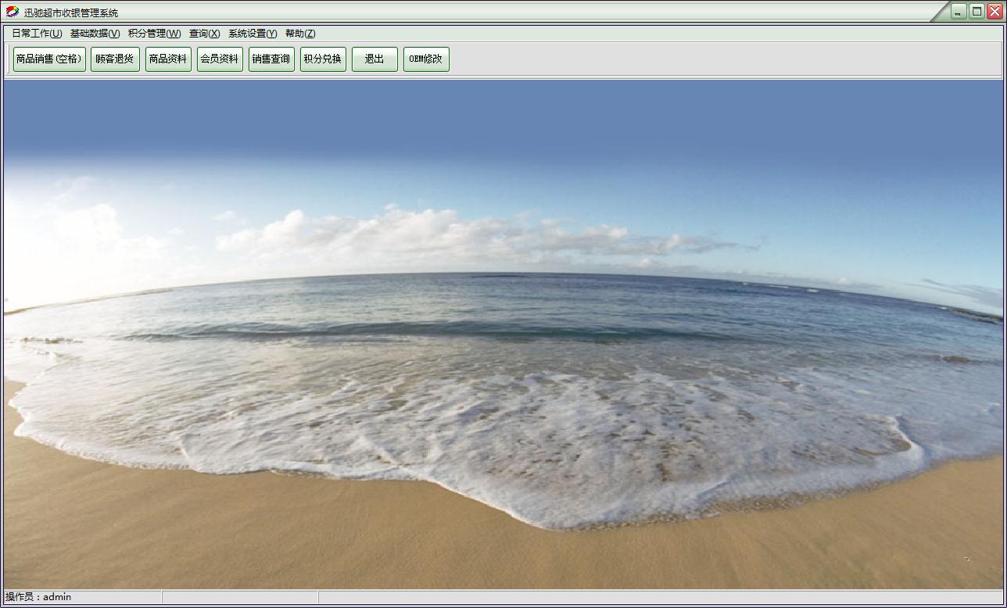Launch the 销售查询 sales query

[271, 59]
